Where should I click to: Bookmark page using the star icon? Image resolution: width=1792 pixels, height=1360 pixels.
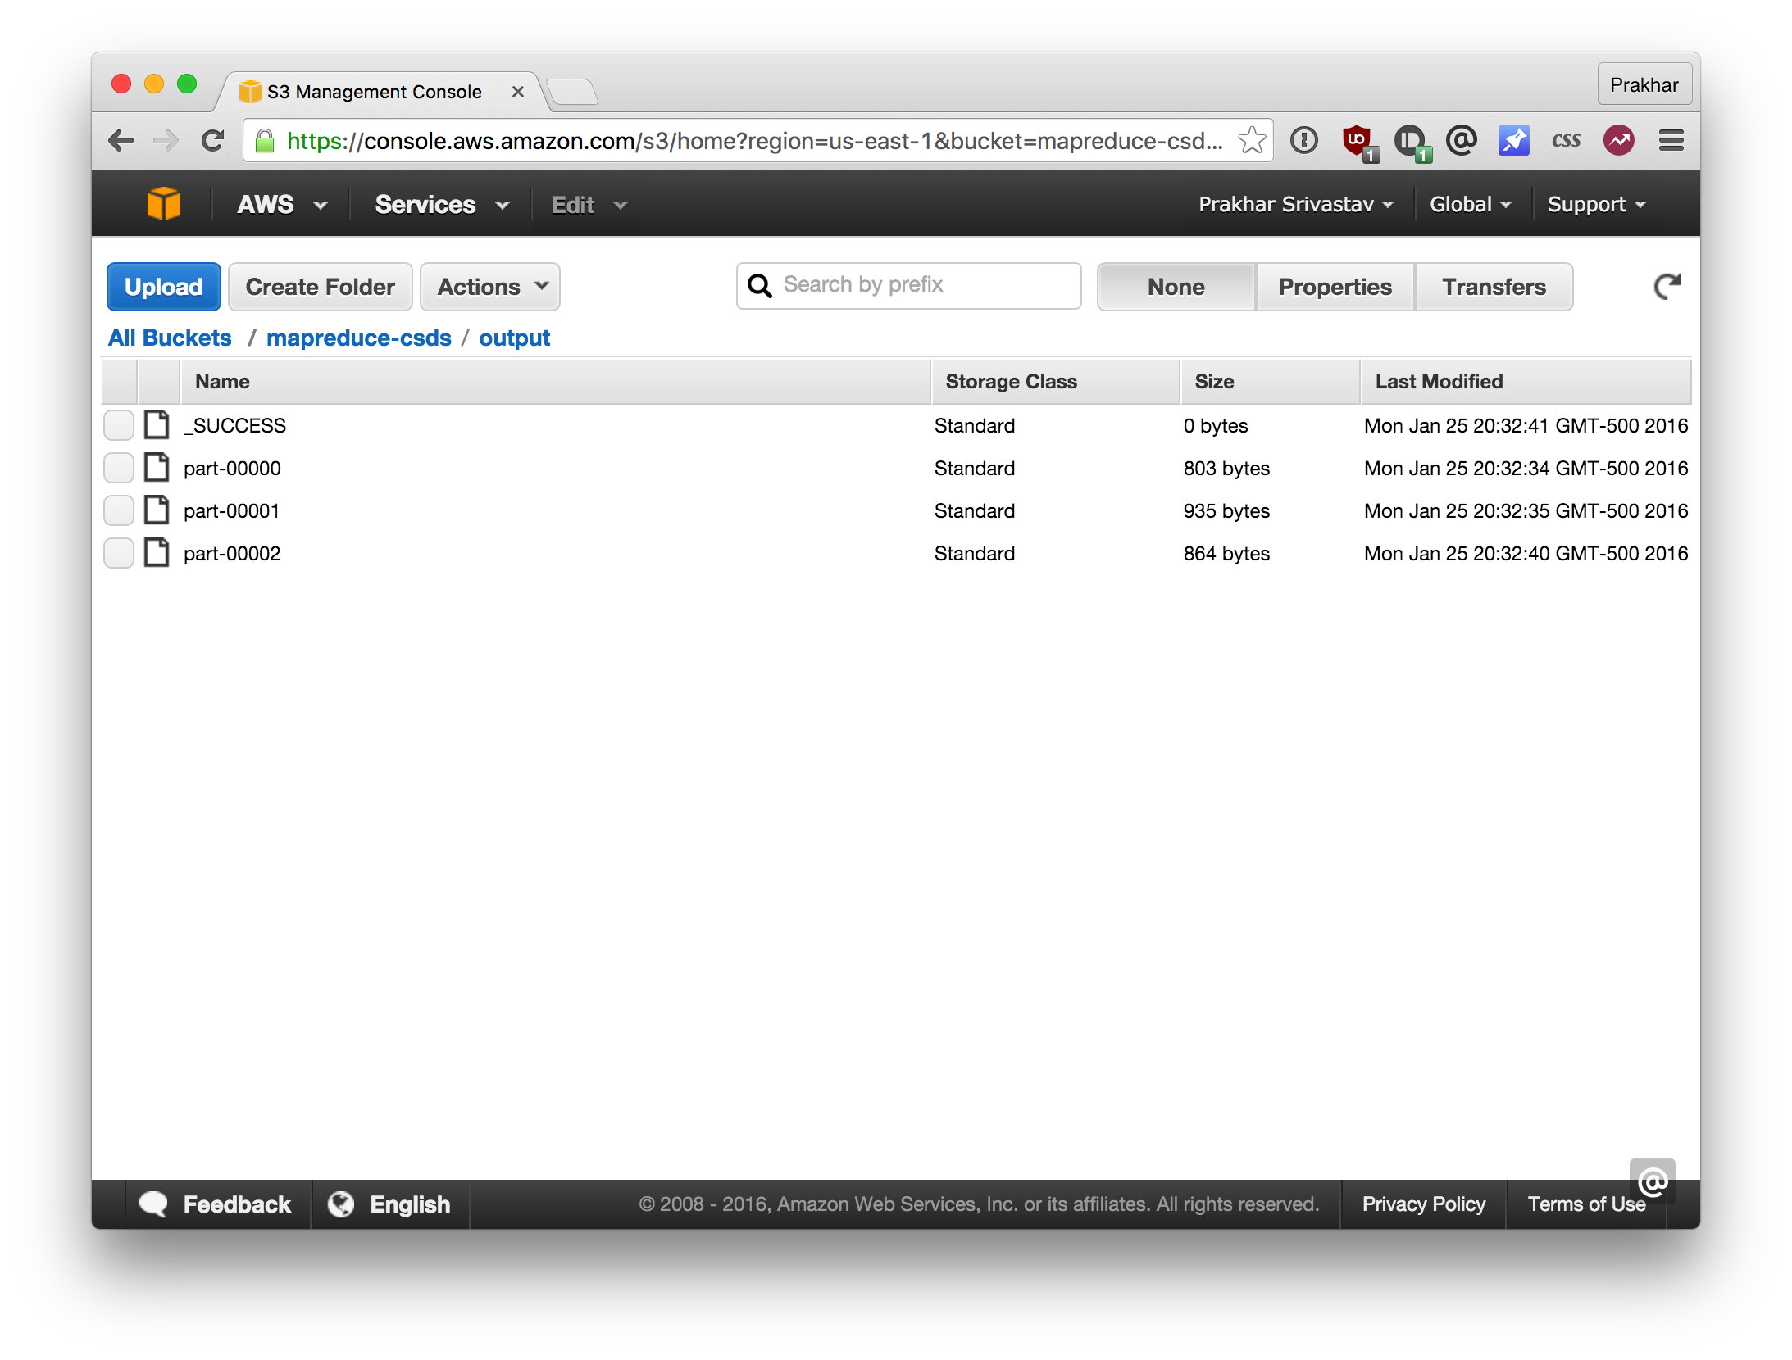pyautogui.click(x=1252, y=141)
